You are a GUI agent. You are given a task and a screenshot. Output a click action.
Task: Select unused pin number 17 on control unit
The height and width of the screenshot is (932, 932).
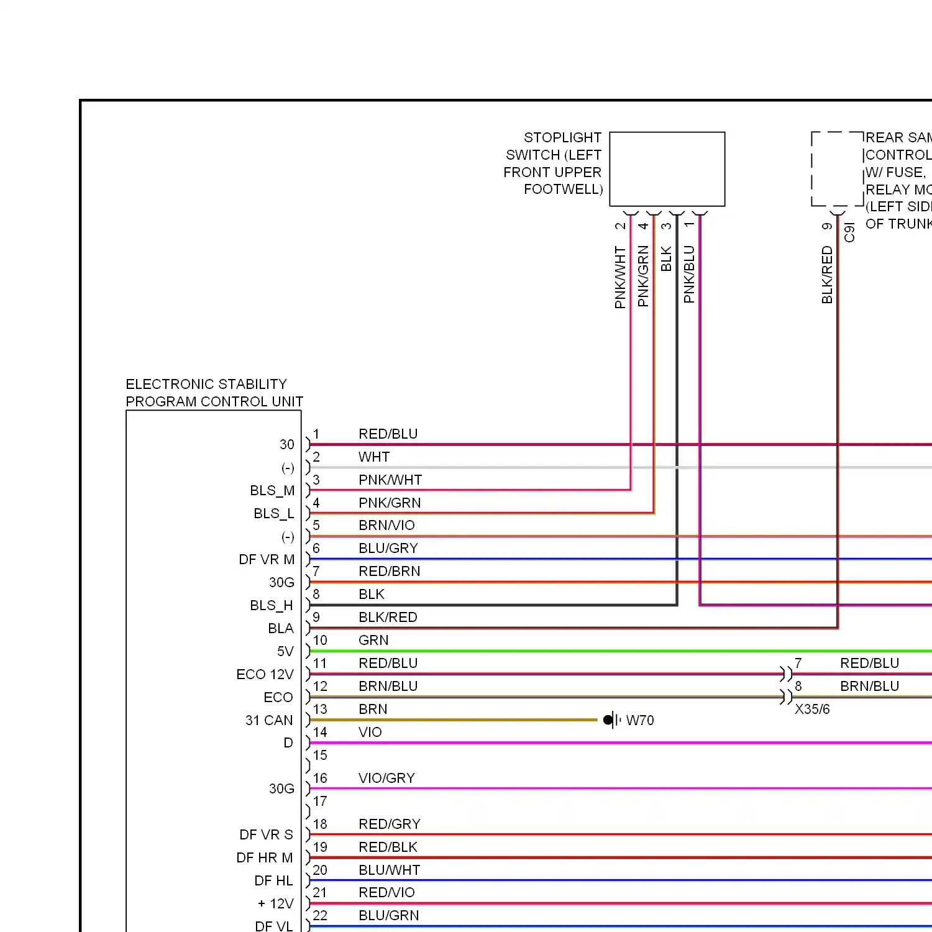click(x=320, y=801)
